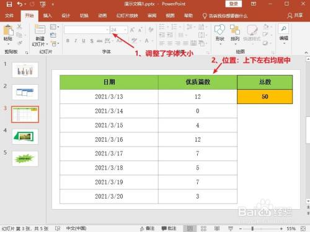Toggle Strikethrough (abc) formatting
The image size is (310, 232).
99,41
